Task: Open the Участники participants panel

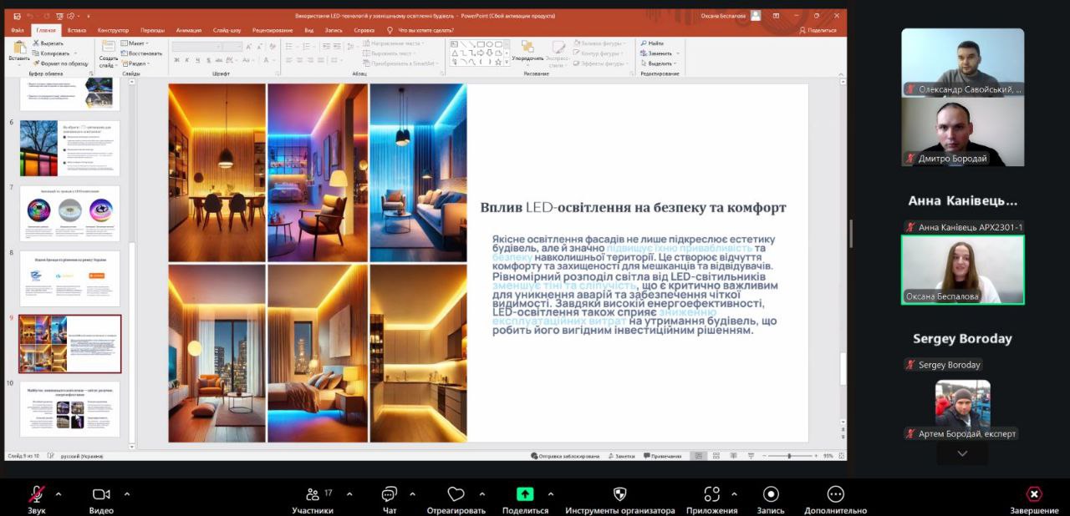Action: [x=312, y=494]
